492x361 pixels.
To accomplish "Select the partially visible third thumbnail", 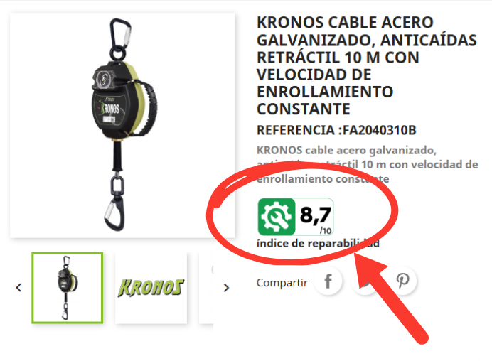I will 206,288.
